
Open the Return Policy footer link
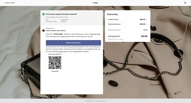(89, 101)
